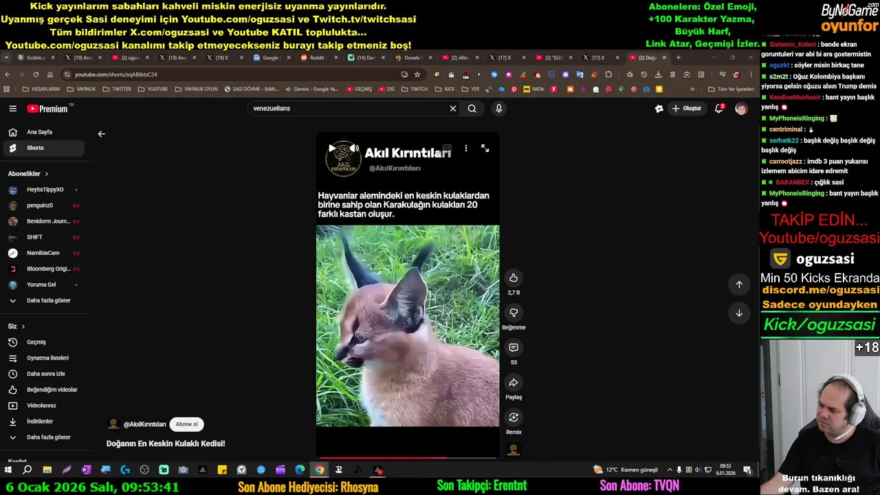
Task: Go to YouTube Premium home logo
Action: pyautogui.click(x=48, y=109)
